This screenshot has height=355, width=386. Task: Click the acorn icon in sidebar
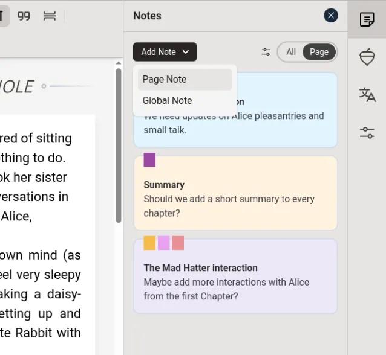tap(367, 57)
